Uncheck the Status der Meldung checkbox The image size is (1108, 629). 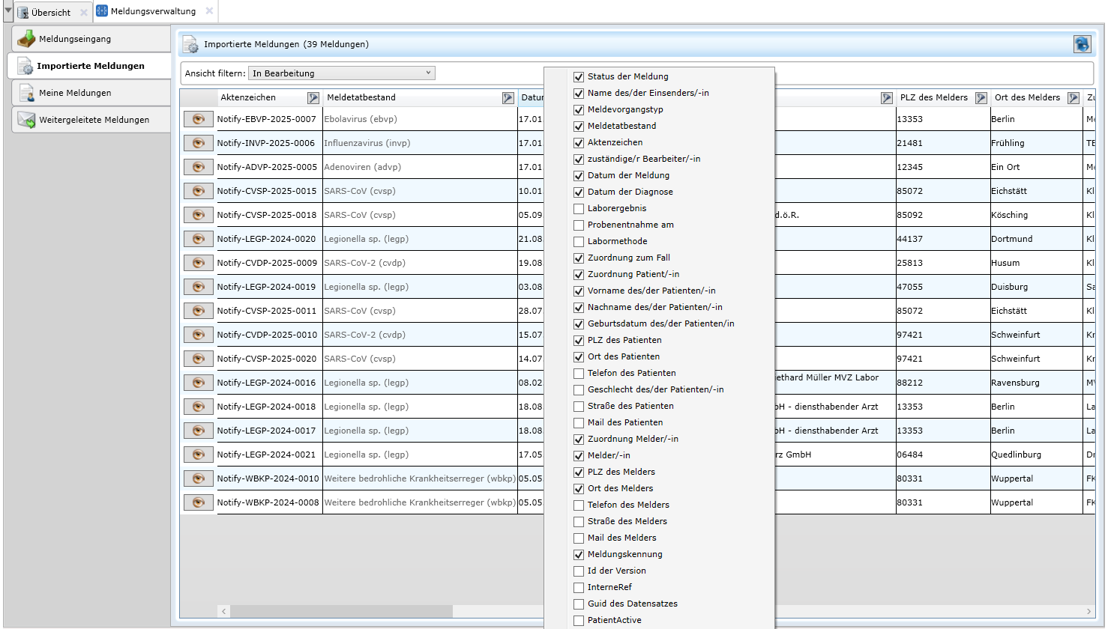(x=579, y=77)
